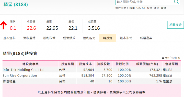Viewport: 184px width, 97px height.
Task: Open recently viewed stock GIS-KY
Action: pos(141,8)
